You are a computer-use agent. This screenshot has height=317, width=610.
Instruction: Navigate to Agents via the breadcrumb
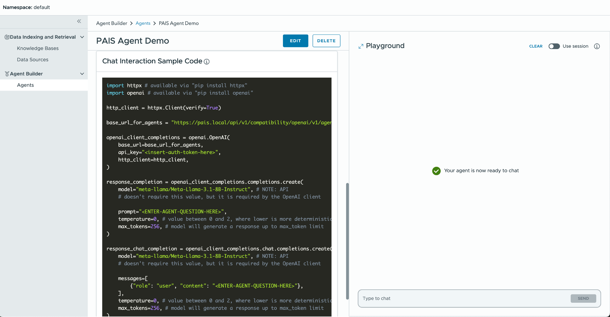143,23
